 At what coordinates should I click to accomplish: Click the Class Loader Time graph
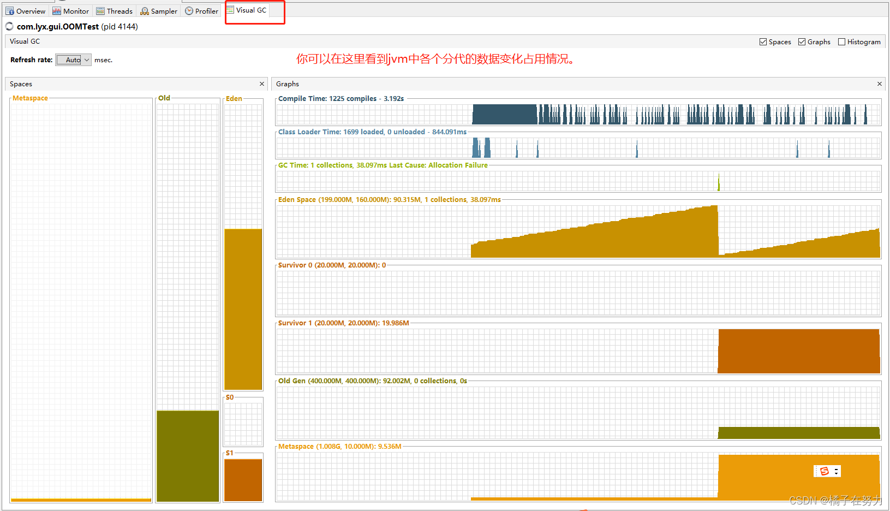tap(578, 148)
